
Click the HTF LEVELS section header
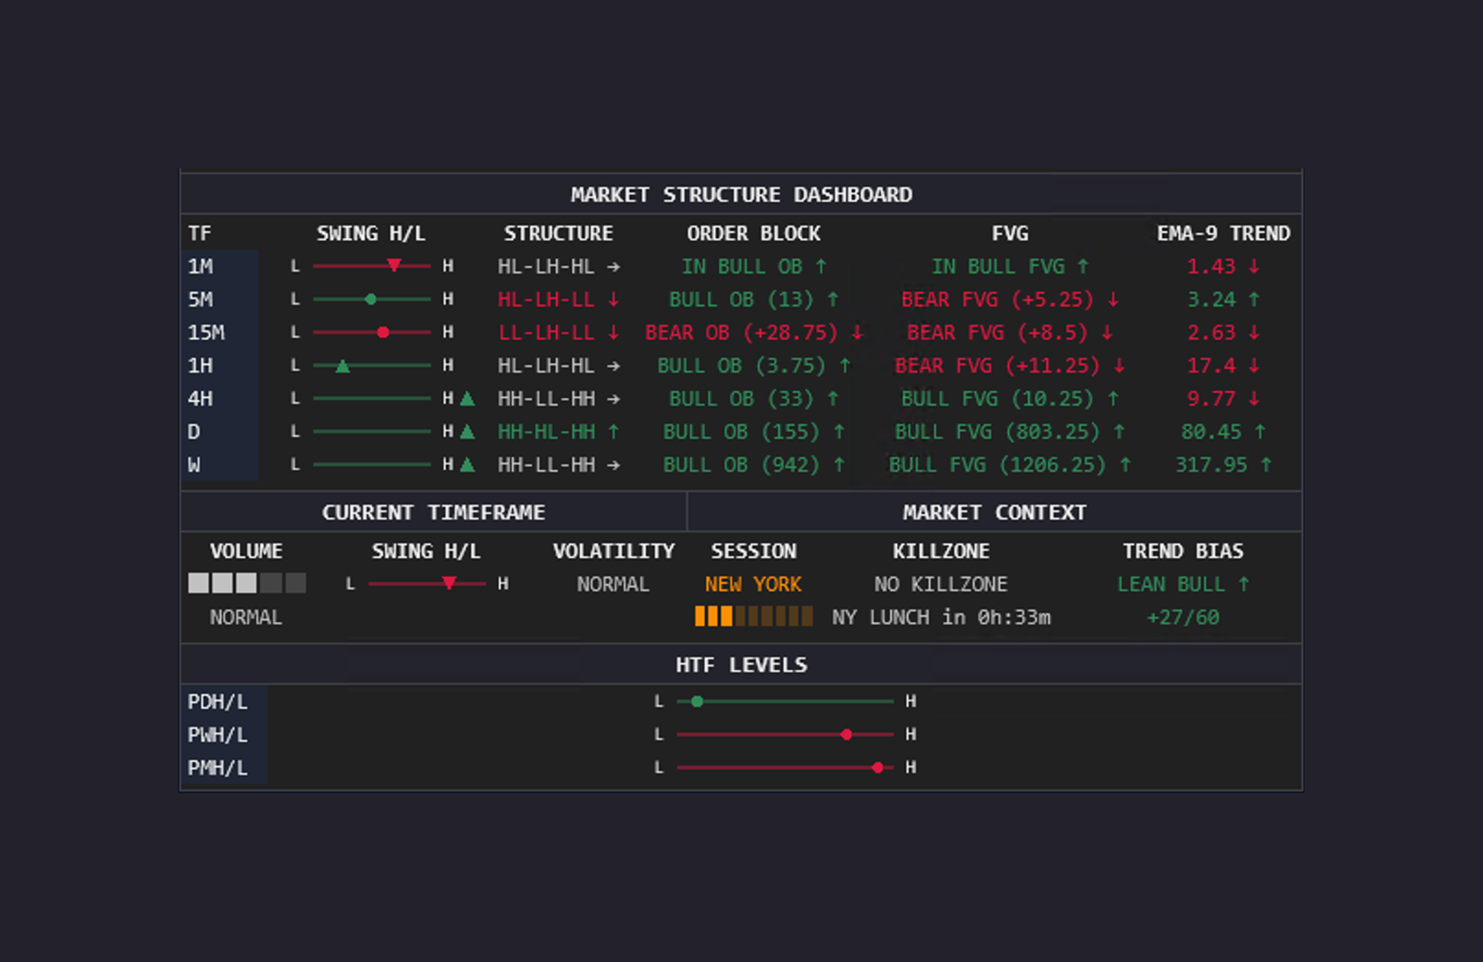[x=741, y=665]
